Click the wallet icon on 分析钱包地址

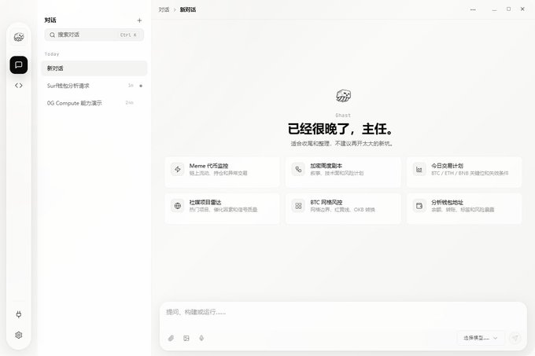click(419, 206)
